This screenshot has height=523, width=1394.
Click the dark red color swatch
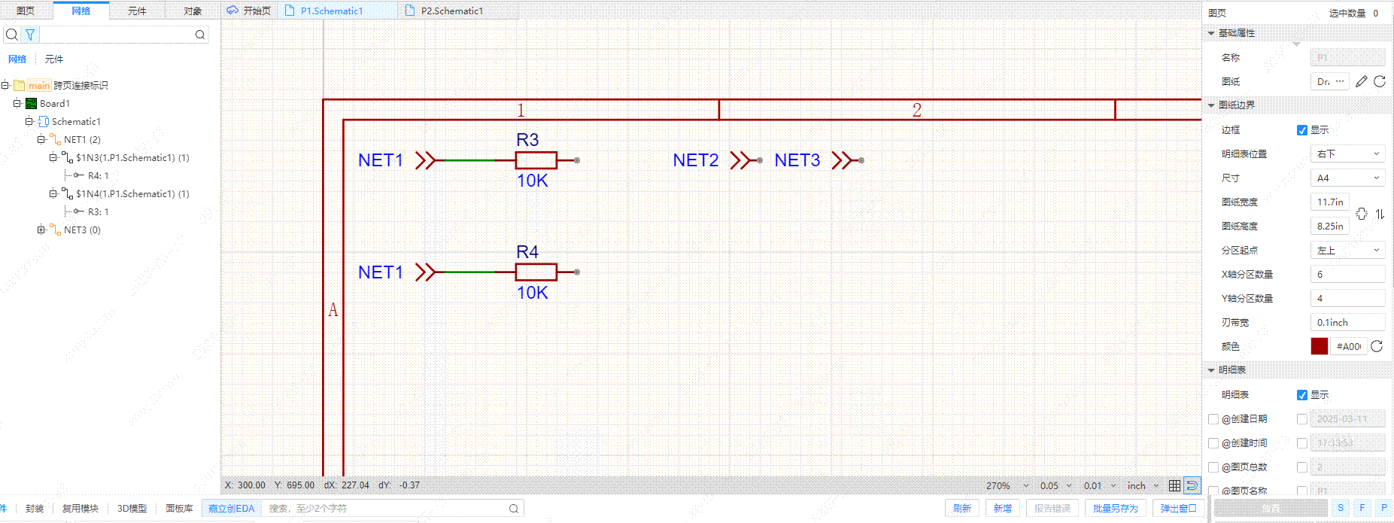[1320, 346]
